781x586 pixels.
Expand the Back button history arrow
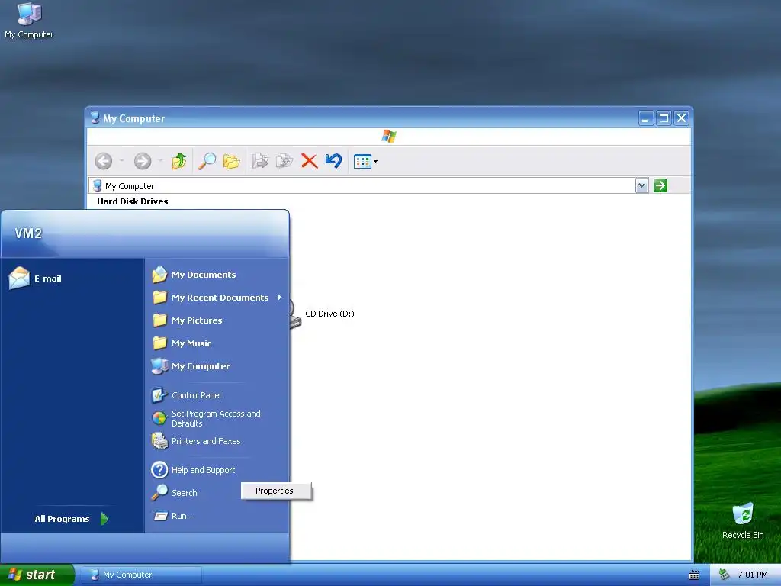(121, 161)
